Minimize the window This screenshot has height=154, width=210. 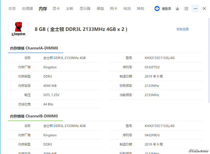pyautogui.click(x=195, y=8)
